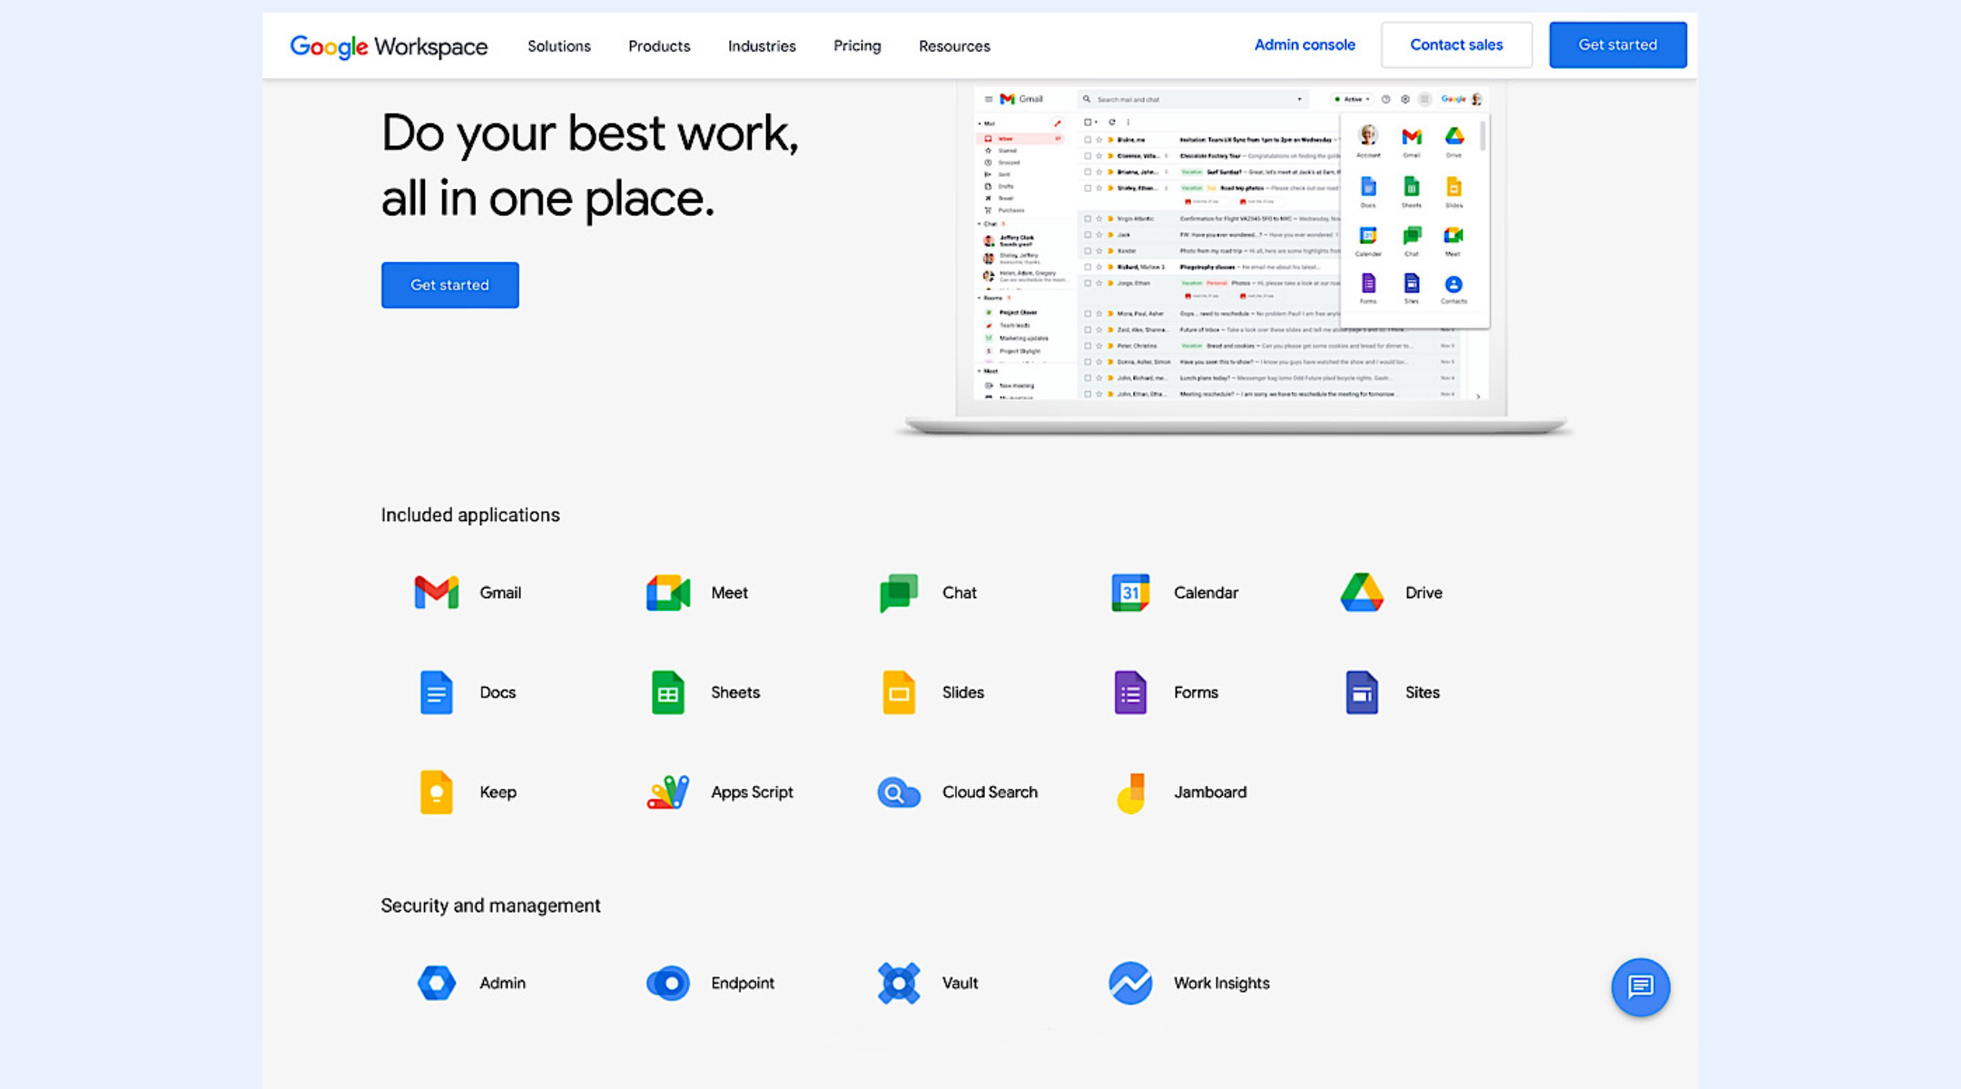Open the Gmail app icon
Image resolution: width=1961 pixels, height=1089 pixels.
436,593
